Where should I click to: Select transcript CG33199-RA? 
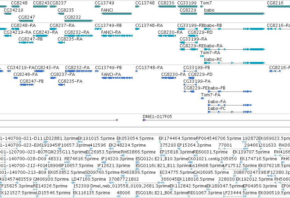(188, 43)
